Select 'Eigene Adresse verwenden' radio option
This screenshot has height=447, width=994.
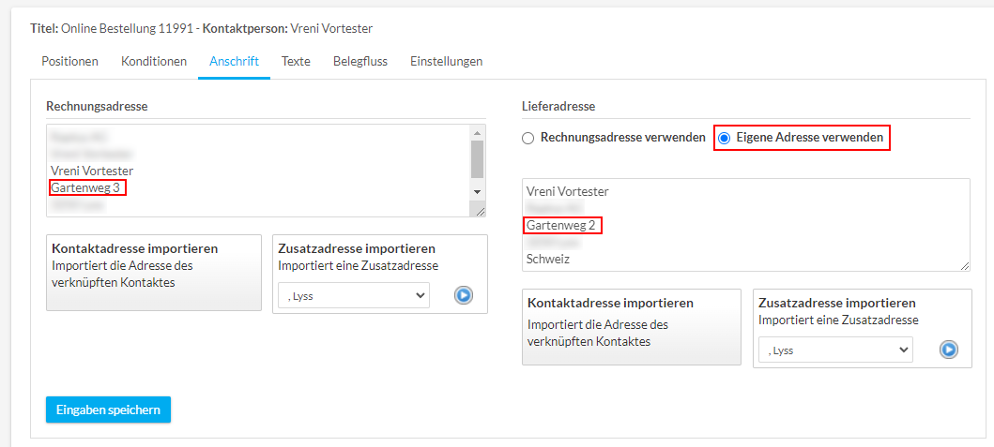[724, 138]
